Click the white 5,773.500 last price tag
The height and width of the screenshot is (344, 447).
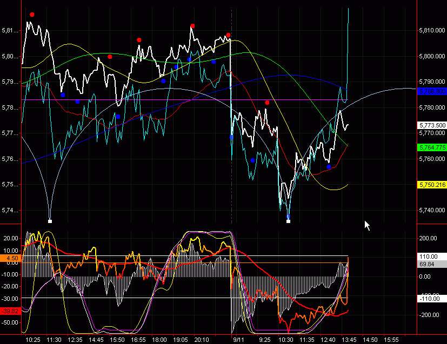coord(432,125)
